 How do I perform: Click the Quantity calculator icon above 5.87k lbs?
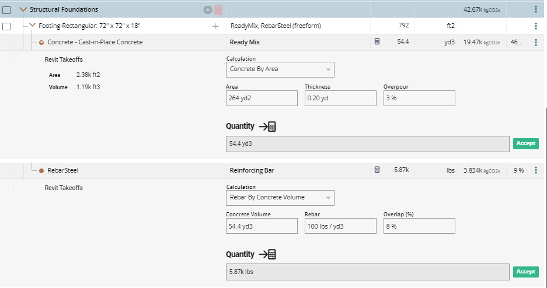point(268,255)
